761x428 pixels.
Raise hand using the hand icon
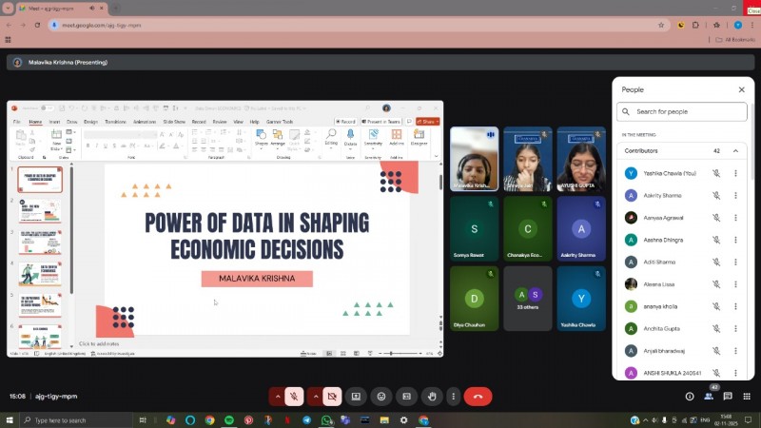[x=432, y=396]
